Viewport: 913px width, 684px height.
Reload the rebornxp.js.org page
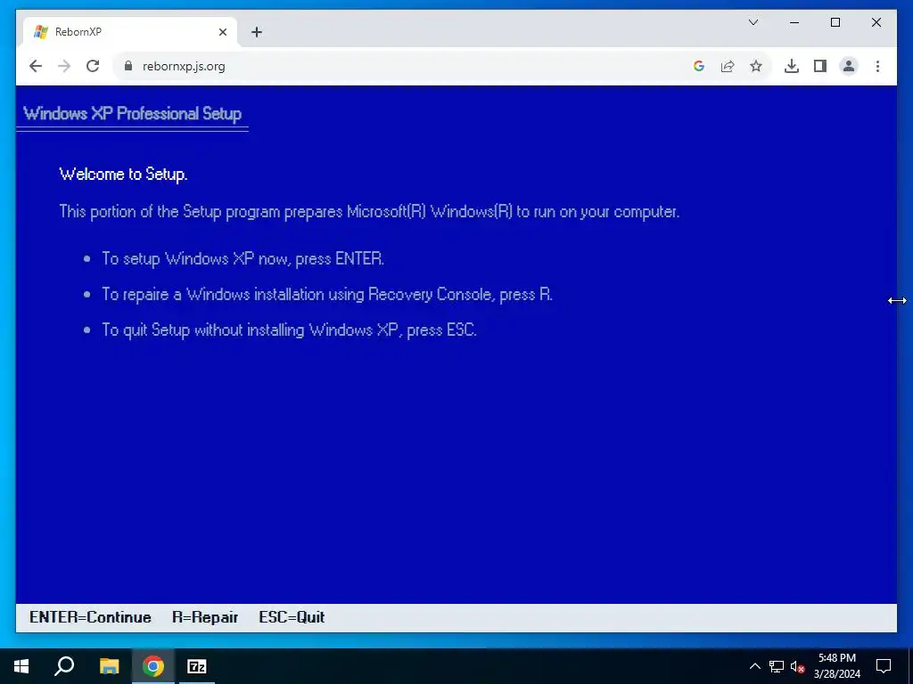coord(93,66)
